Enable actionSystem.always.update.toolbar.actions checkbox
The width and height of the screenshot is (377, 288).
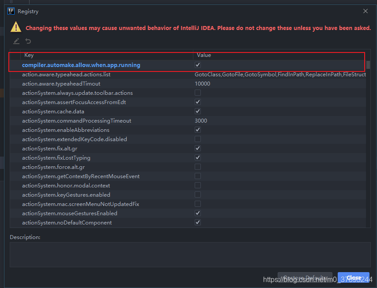[198, 93]
